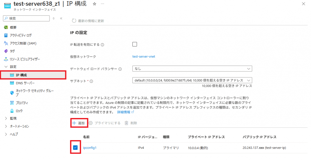The height and width of the screenshot is (161, 311).
Task: Click パブリック IP アドレス column header
Action: 259,137
